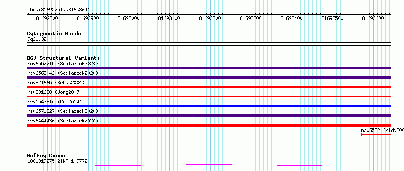Click the 81693400 ruler tick label
The width and height of the screenshot is (404, 171).
tap(292, 18)
